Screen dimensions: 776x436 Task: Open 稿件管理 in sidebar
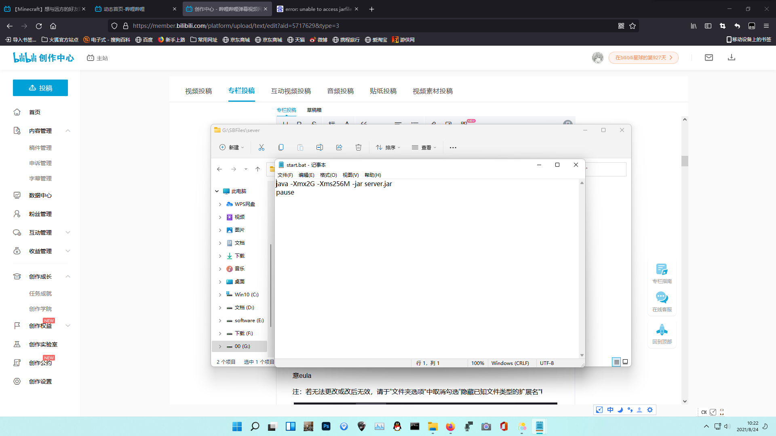click(40, 148)
